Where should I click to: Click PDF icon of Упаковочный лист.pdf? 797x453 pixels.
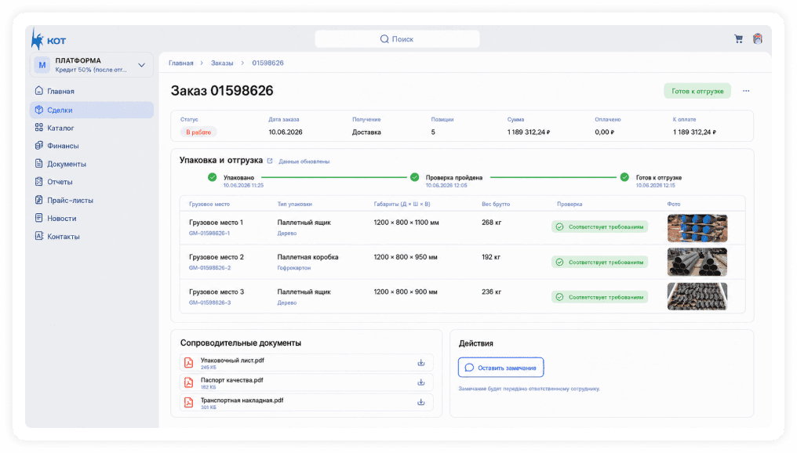[188, 363]
